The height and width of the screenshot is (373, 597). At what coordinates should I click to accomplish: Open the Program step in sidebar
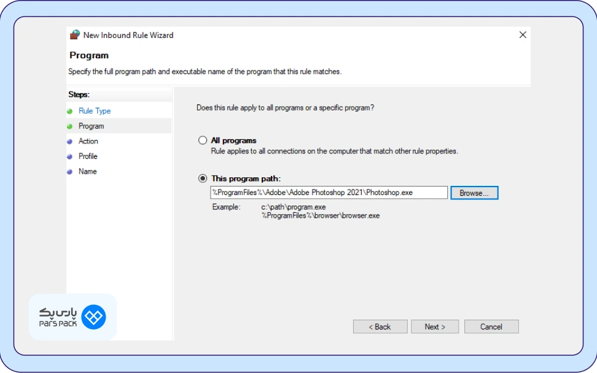click(92, 126)
